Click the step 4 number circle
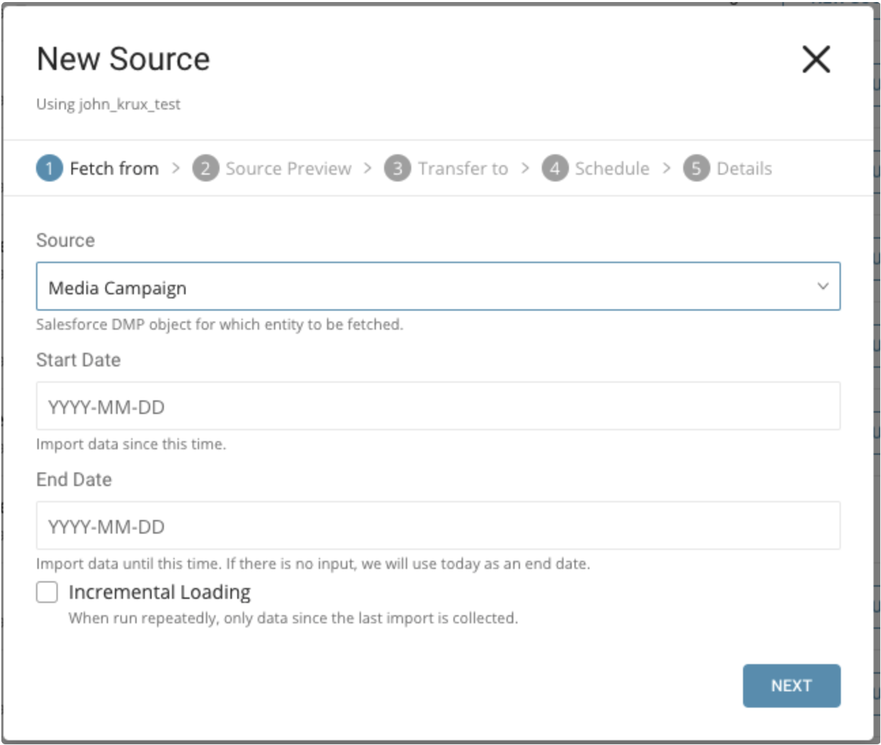This screenshot has height=745, width=881. coord(555,169)
